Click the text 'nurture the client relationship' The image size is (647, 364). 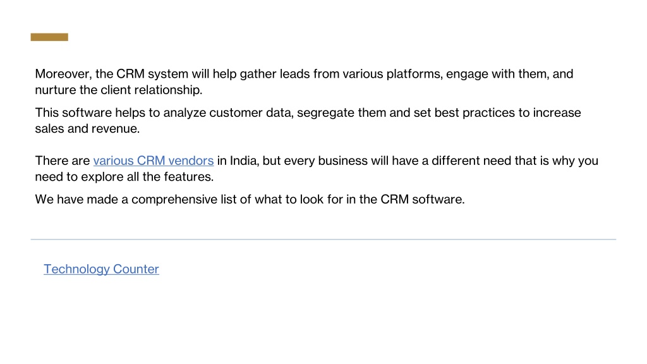(118, 90)
